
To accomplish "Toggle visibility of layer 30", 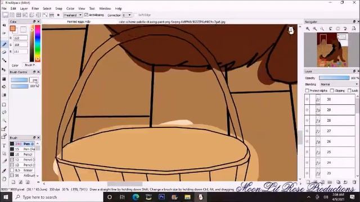I will (x=307, y=99).
